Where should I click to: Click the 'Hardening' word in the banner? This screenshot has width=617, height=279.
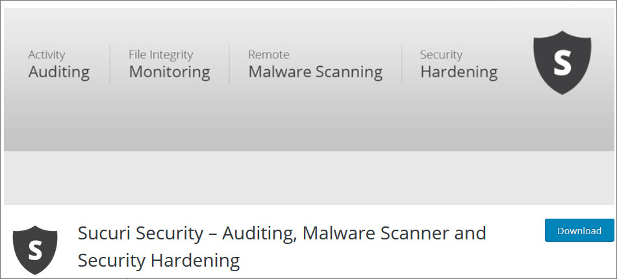click(459, 71)
